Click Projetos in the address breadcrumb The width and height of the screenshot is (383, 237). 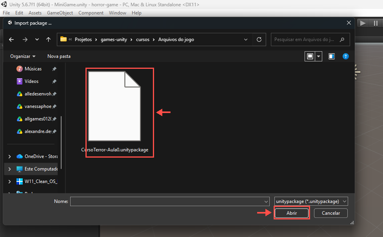coord(83,39)
